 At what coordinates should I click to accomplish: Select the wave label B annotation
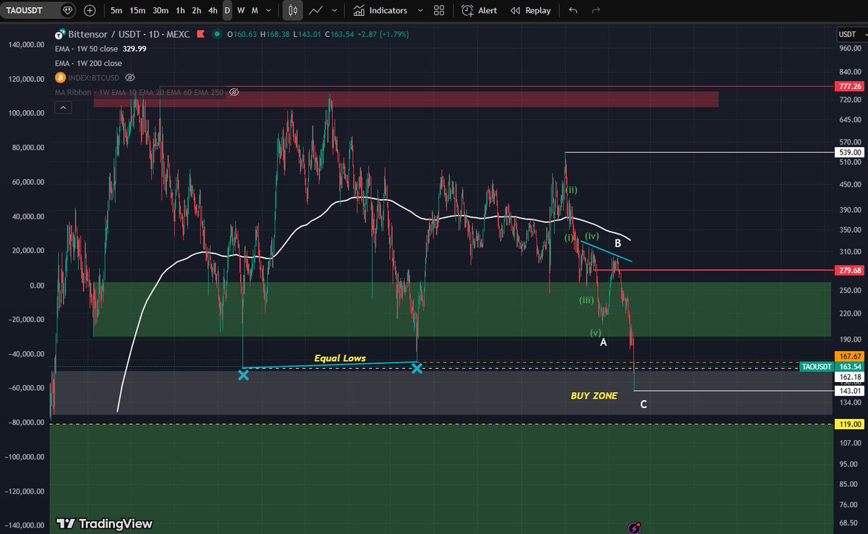click(617, 244)
